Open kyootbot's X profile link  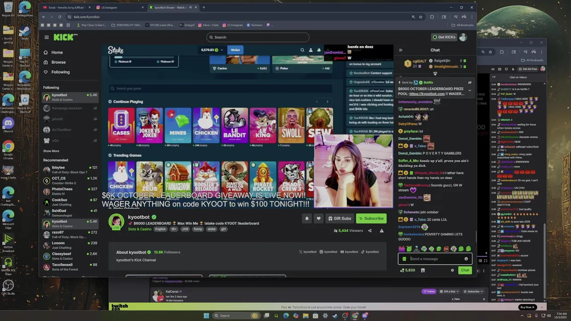pos(307,252)
